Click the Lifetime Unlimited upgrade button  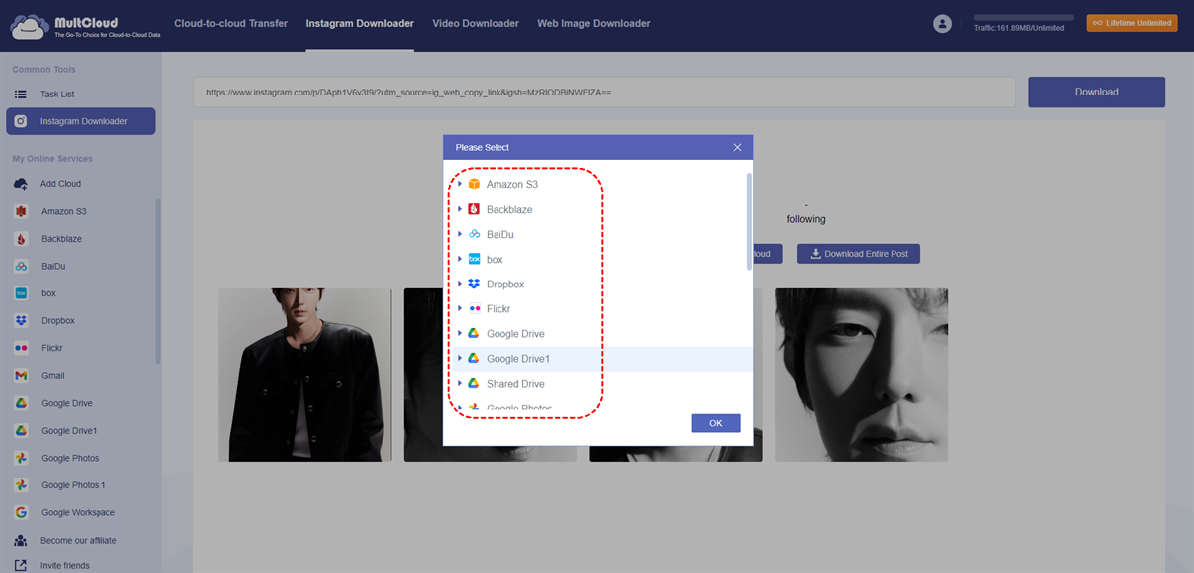[x=1131, y=21]
